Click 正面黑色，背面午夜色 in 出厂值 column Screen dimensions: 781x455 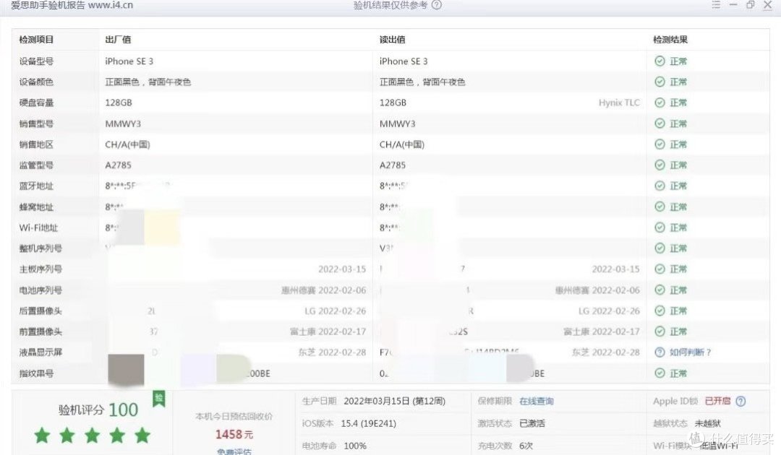coord(148,82)
